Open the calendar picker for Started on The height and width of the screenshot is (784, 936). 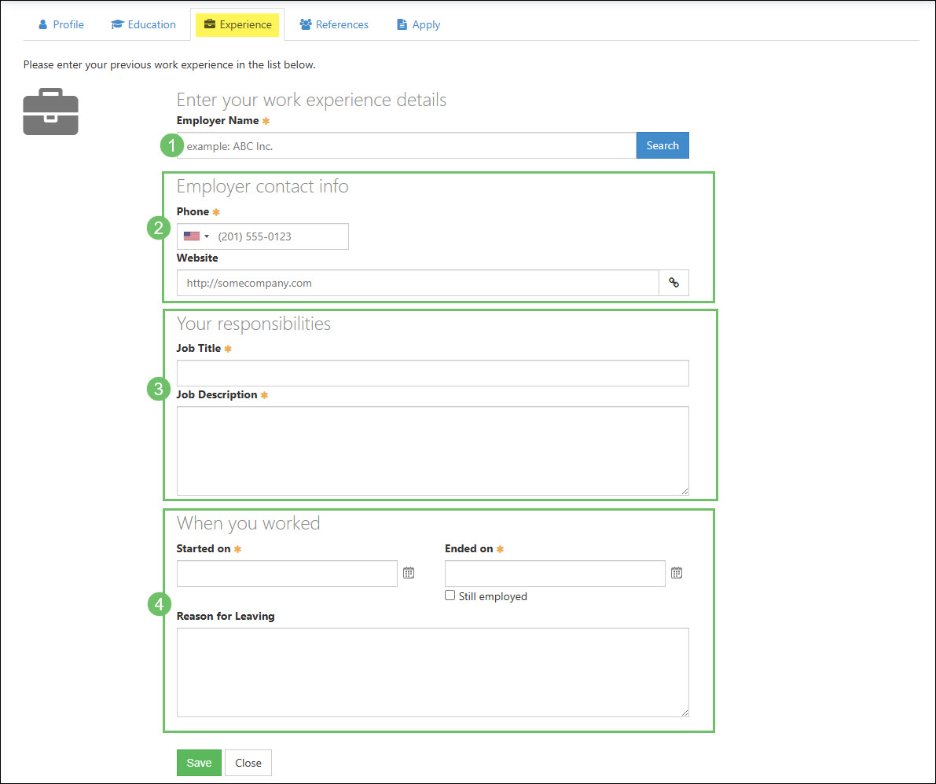tap(408, 573)
